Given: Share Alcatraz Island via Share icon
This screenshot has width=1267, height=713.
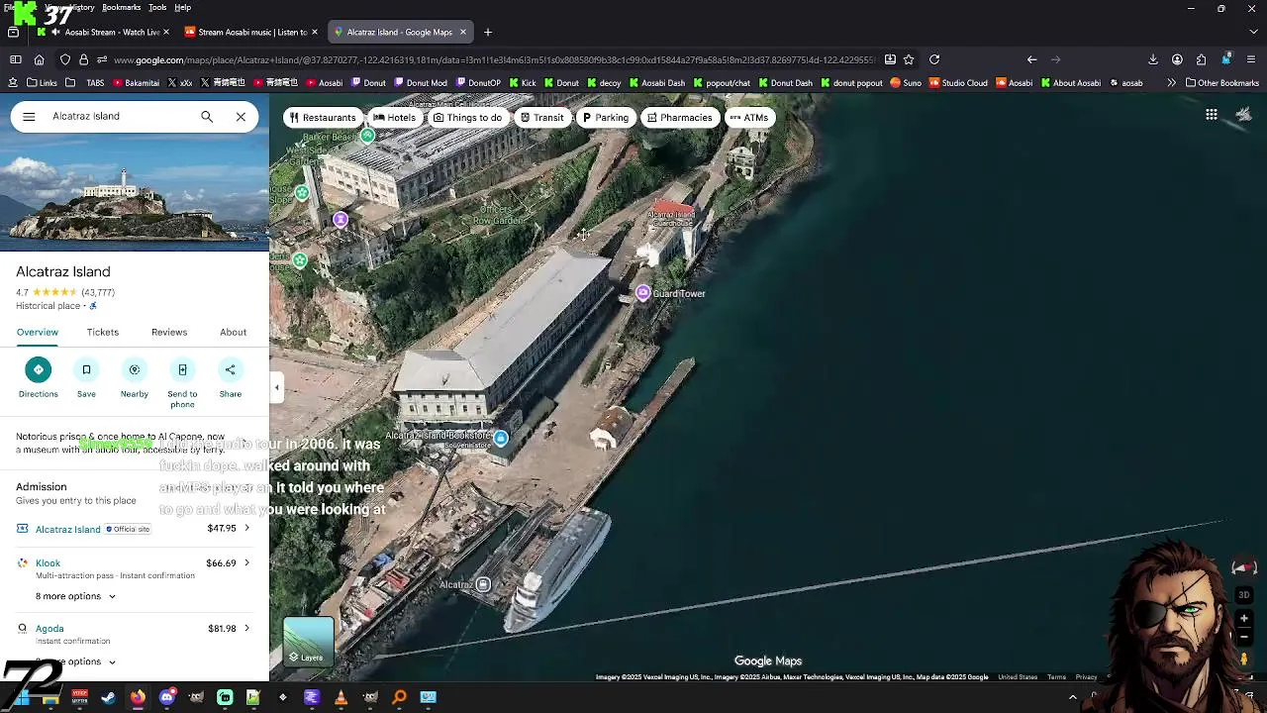Looking at the screenshot, I should click(x=231, y=369).
